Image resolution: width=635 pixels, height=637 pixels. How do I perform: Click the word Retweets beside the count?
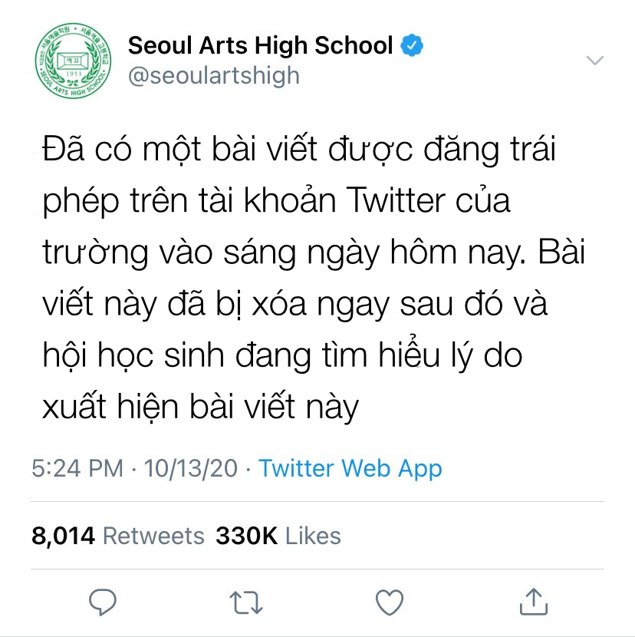[153, 536]
